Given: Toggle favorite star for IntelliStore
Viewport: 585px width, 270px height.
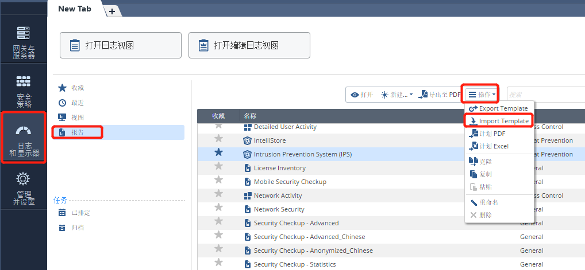Looking at the screenshot, I should pyautogui.click(x=218, y=139).
